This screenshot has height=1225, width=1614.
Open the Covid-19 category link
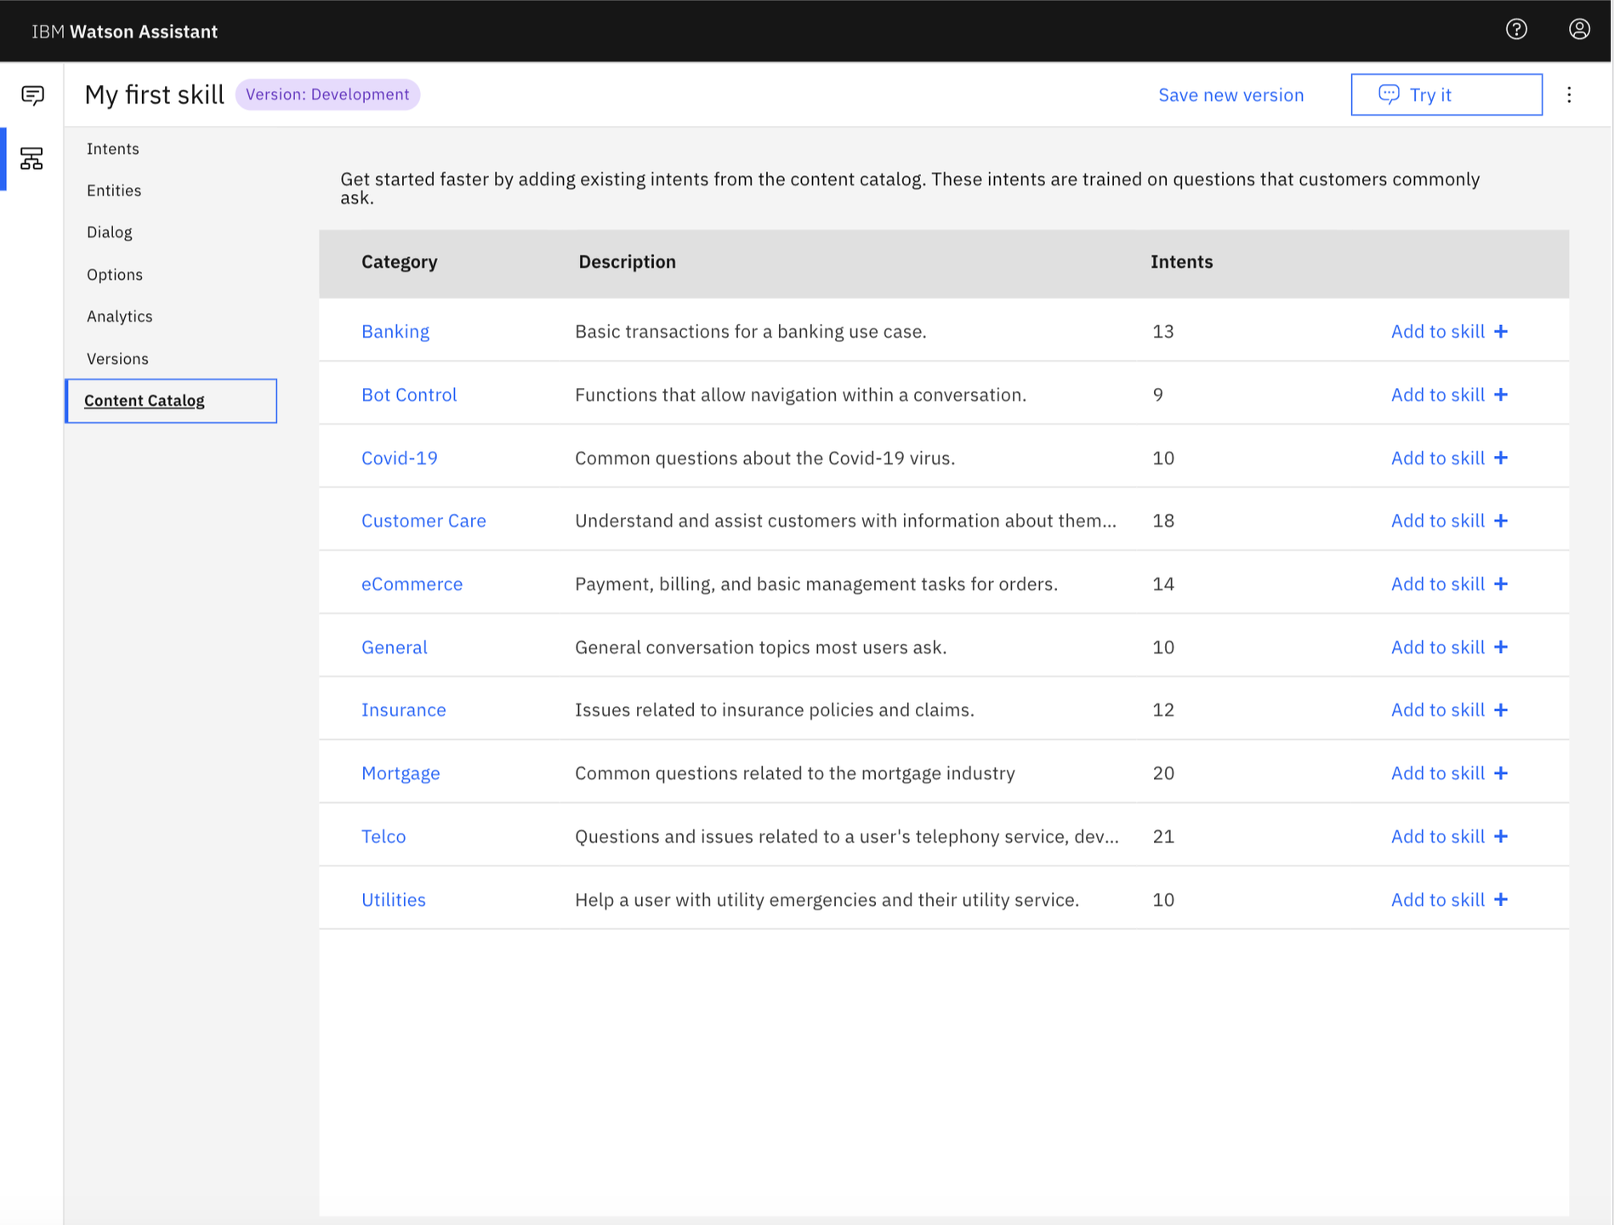click(400, 458)
